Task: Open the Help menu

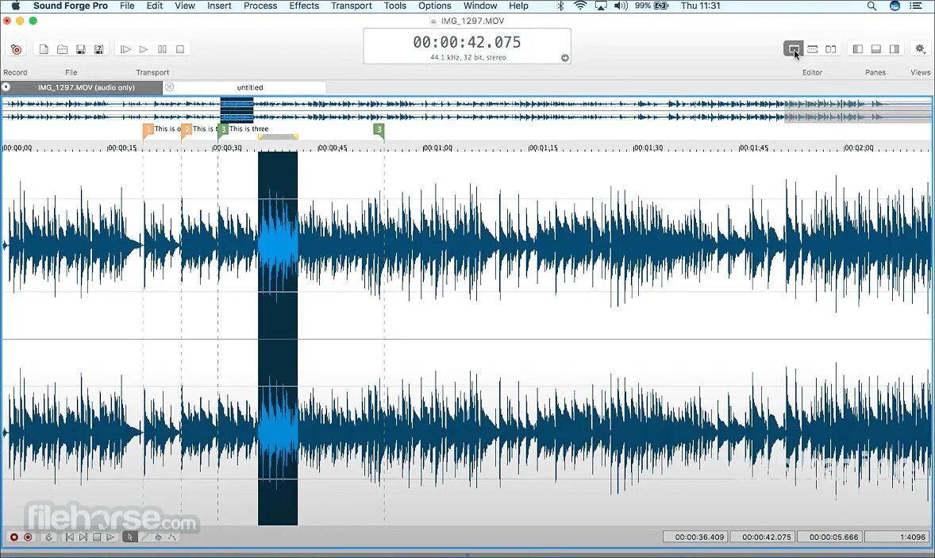Action: point(519,6)
